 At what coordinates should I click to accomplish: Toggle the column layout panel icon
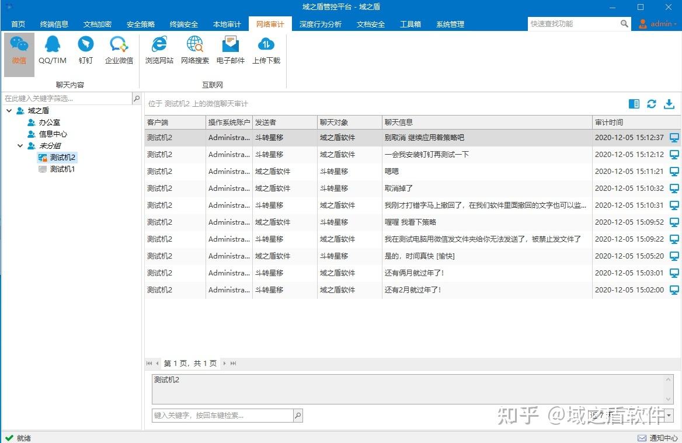[x=634, y=104]
